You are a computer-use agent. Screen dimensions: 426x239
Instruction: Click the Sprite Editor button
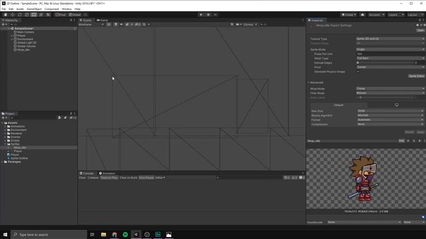coord(416,76)
